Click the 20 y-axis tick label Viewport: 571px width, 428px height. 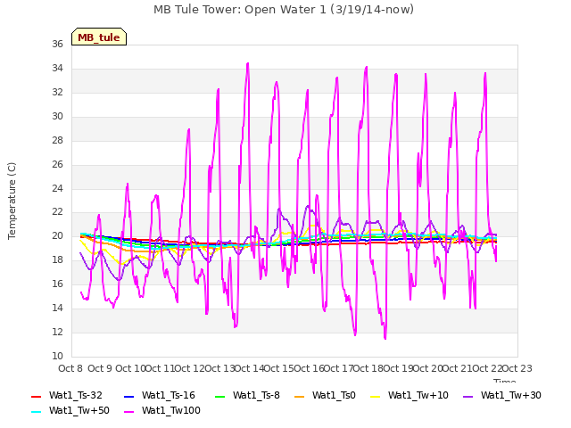click(x=57, y=235)
